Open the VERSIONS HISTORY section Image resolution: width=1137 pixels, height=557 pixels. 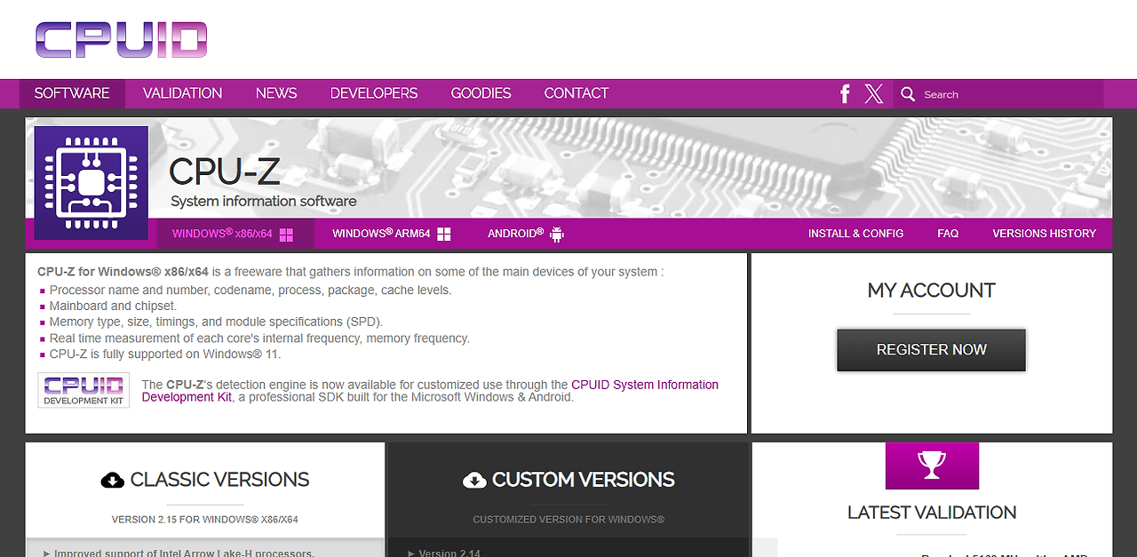coord(1044,234)
